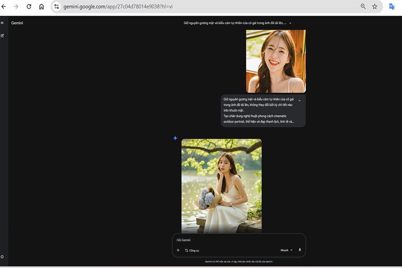Reload the page with the refresh button
This screenshot has height=268, width=402.
(x=29, y=7)
